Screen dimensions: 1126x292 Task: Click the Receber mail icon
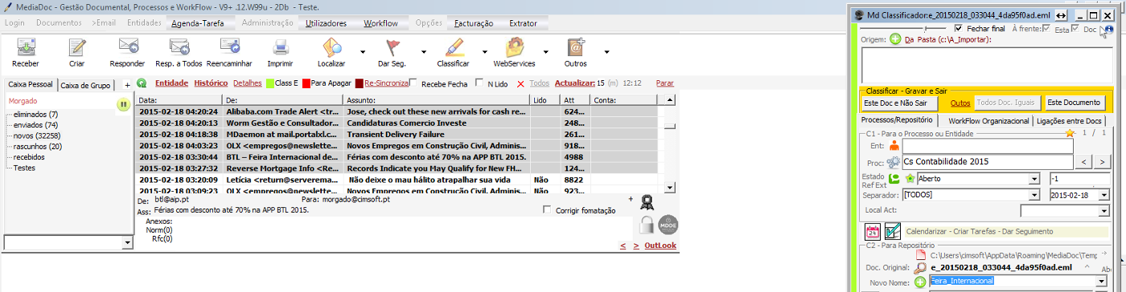26,47
